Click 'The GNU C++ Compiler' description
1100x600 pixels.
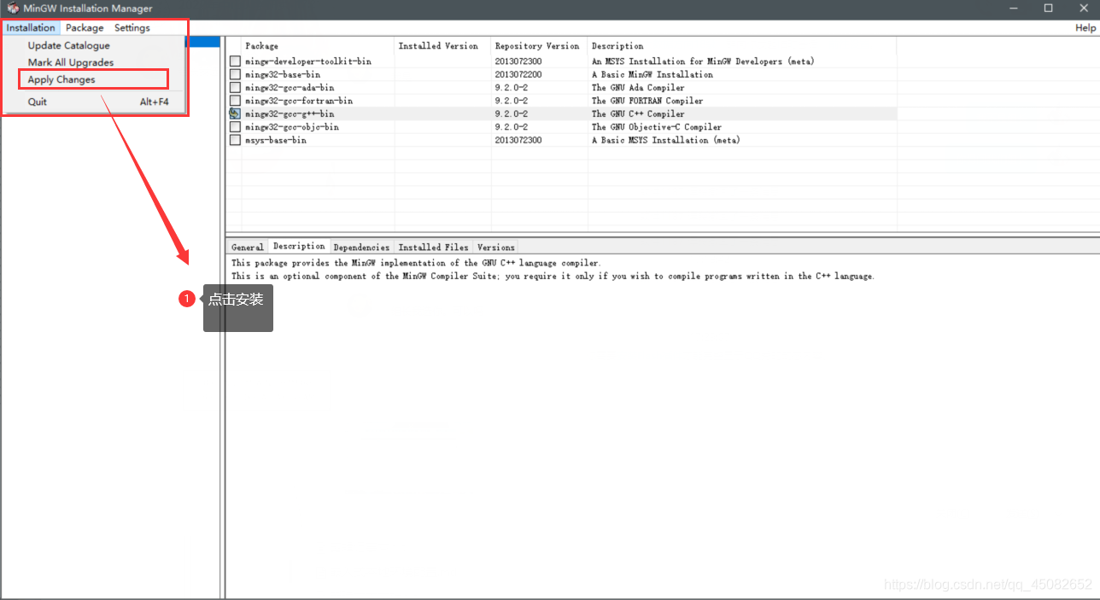coord(638,114)
